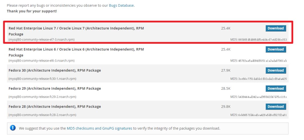
Task: Click the MD5 hash of the el7 package
Action: click(262, 40)
